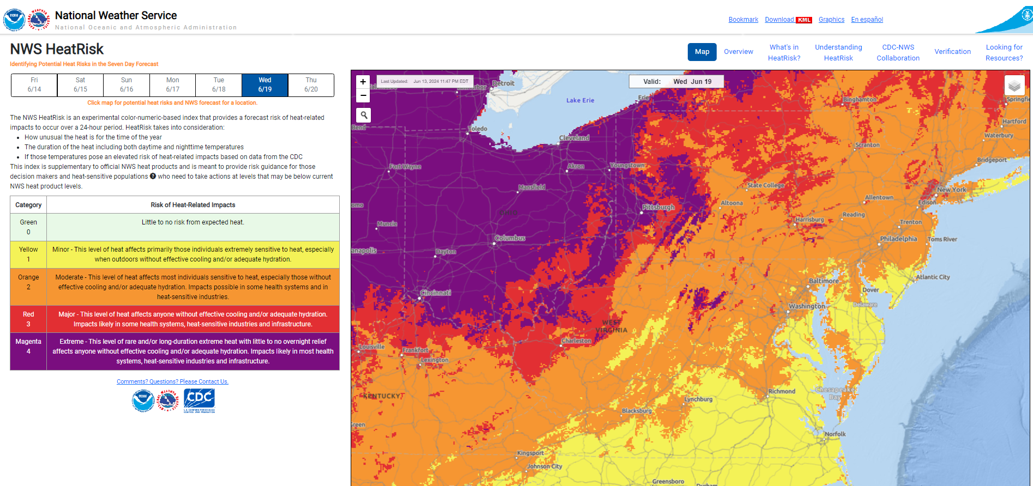The height and width of the screenshot is (486, 1033).
Task: Click Charleston on the map
Action: 576,341
